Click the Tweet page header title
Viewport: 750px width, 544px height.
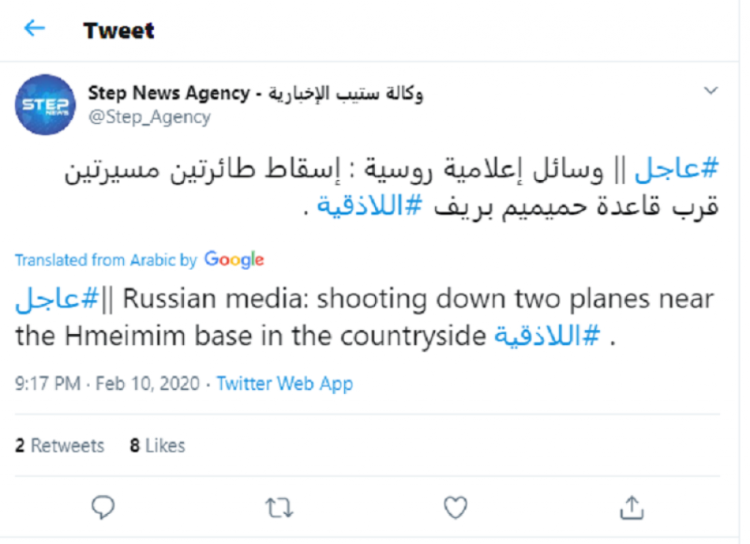click(119, 31)
